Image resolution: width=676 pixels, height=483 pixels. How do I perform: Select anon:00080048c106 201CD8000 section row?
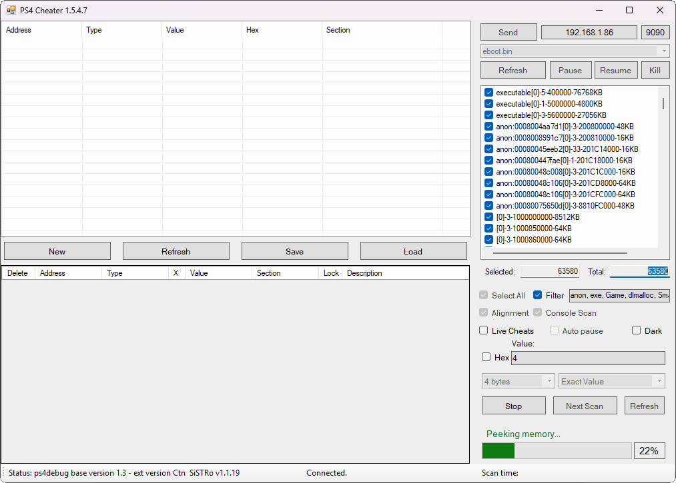point(566,183)
